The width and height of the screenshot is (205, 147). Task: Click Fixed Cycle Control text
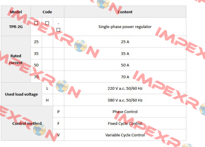click(x=125, y=123)
